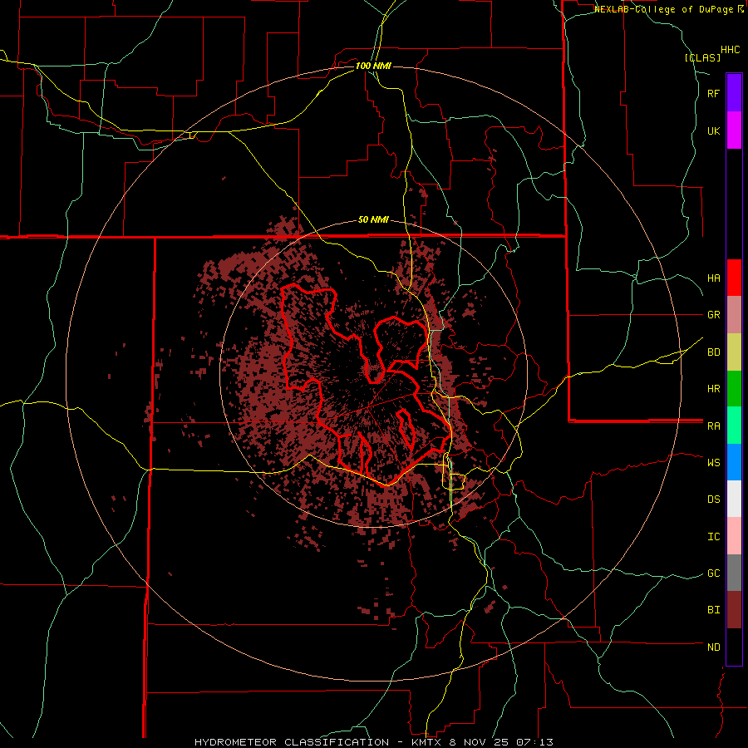The height and width of the screenshot is (748, 748).
Task: Click the 50 NMI range ring label
Action: 373,220
